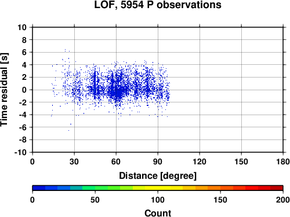This screenshot has height=217, width=290.
Task: Click the dark red end of colorbar
Action: [x=277, y=188]
